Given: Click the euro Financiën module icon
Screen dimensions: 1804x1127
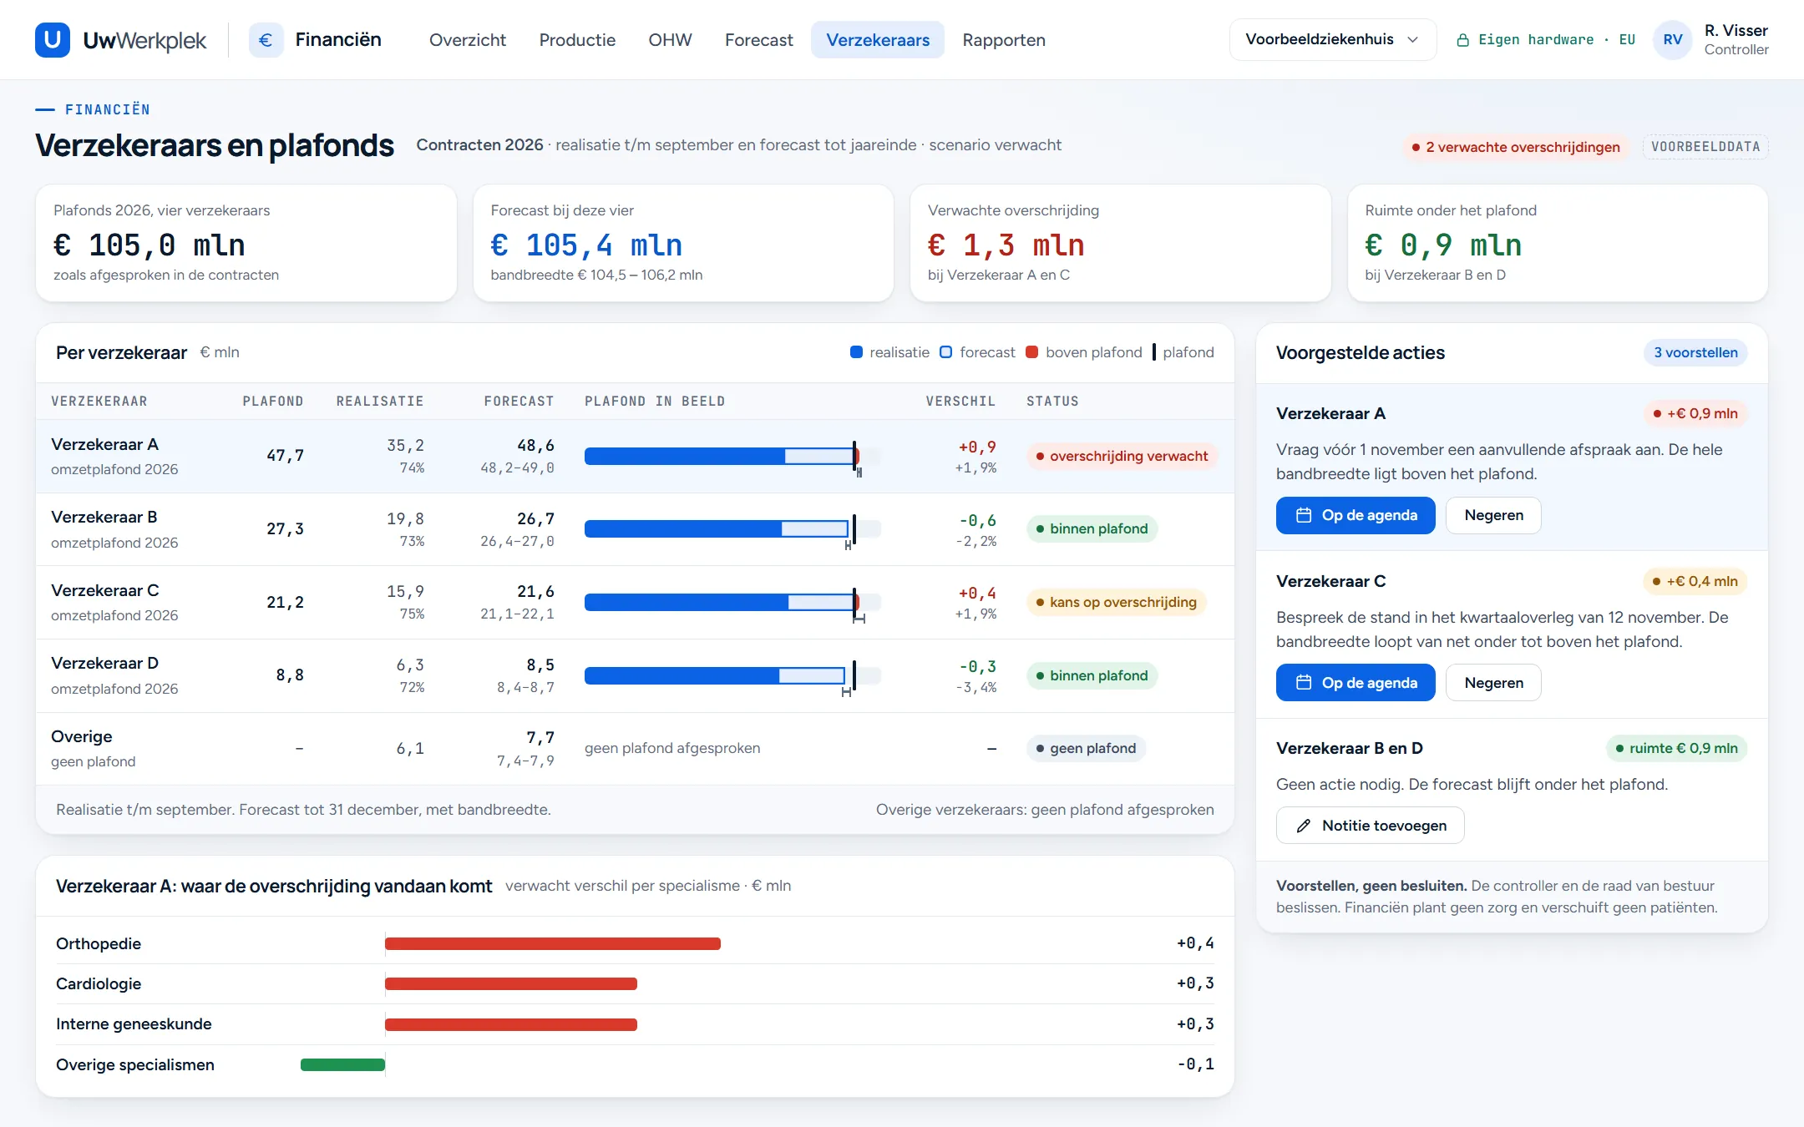Looking at the screenshot, I should coord(266,39).
